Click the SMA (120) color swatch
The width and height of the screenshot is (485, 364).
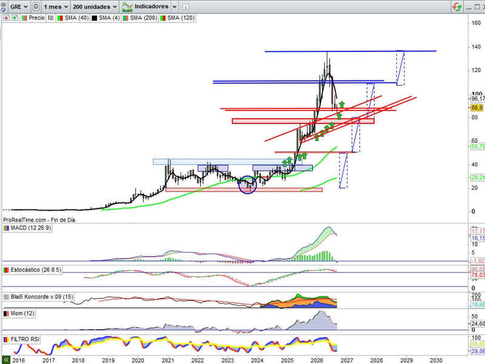pos(162,18)
